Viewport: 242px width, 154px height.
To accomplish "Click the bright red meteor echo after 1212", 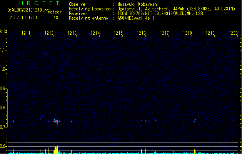I will pyautogui.click(x=56, y=121).
